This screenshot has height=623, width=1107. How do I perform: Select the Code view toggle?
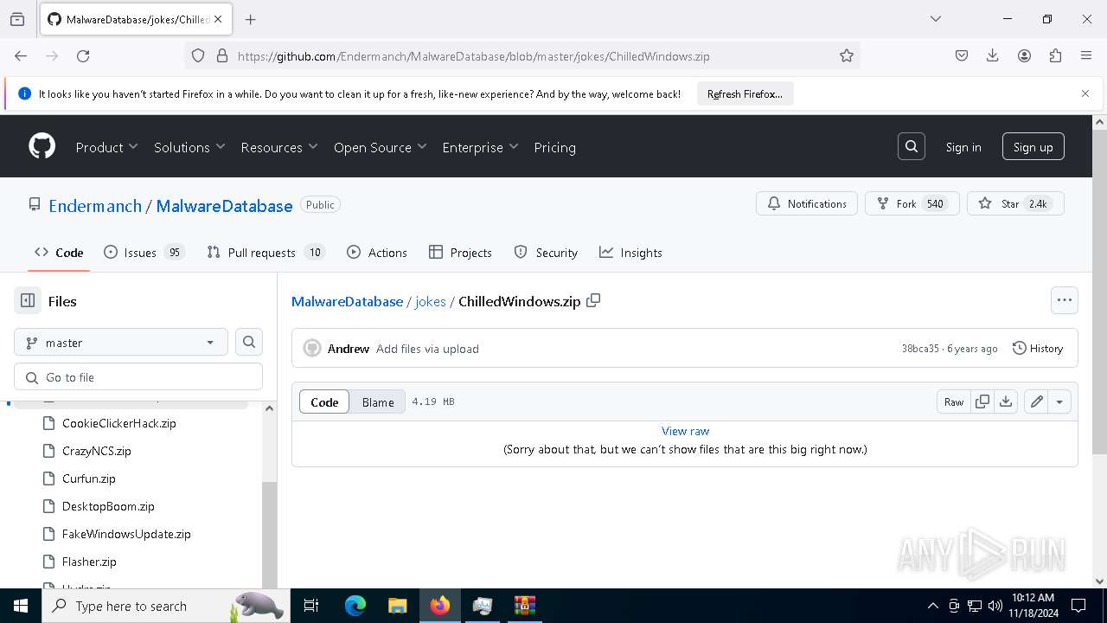(324, 401)
